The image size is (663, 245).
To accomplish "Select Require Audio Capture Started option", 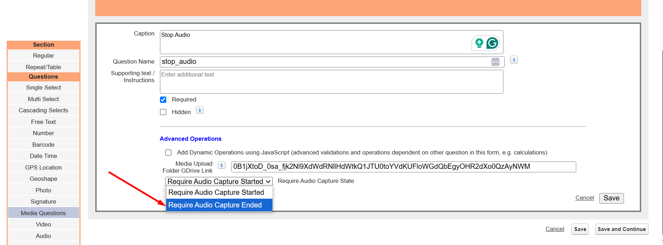I will [219, 192].
